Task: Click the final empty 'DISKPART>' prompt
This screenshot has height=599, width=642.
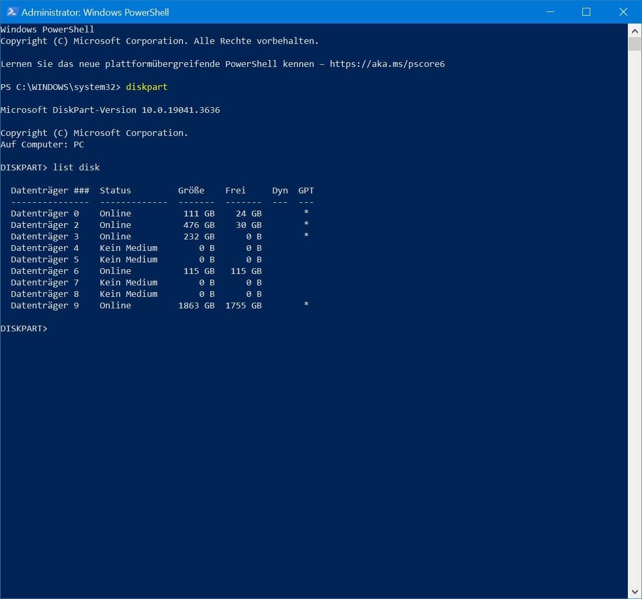Action: (x=24, y=328)
